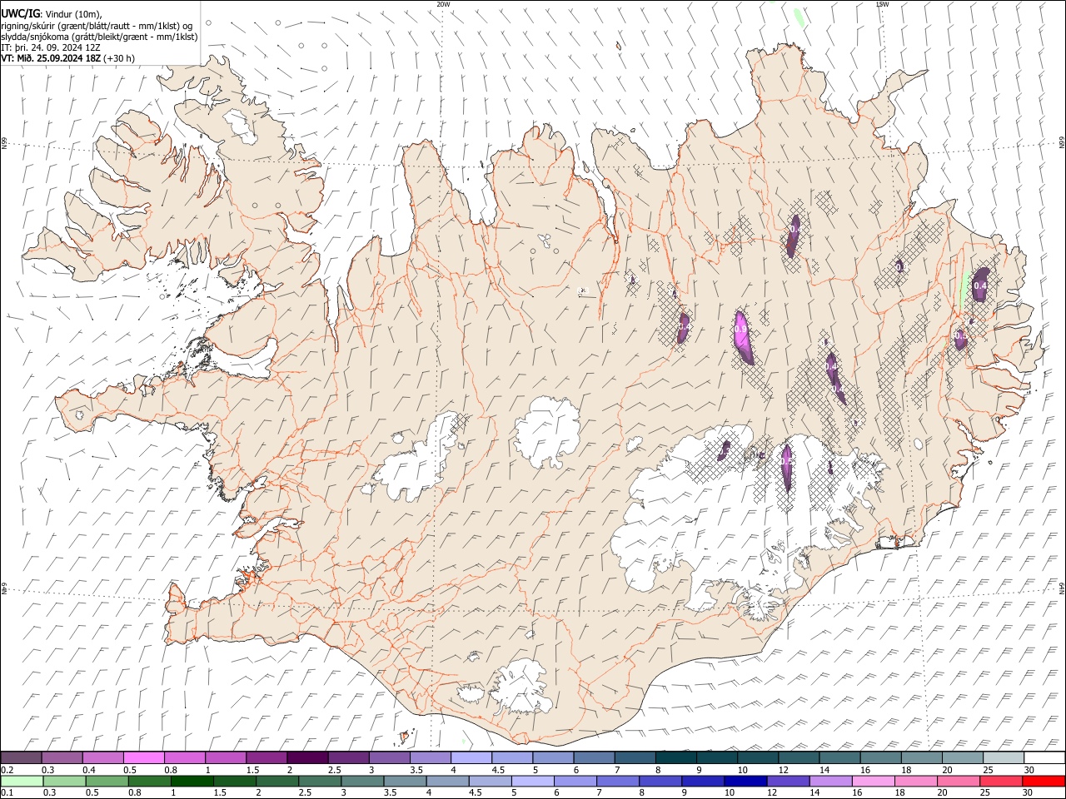Select the medium green 0.5–0.8 rain legend swatch

tap(108, 782)
